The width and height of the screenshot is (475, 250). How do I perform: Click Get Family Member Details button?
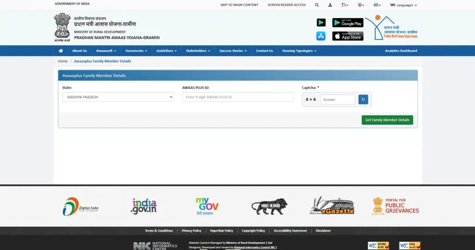pos(387,120)
